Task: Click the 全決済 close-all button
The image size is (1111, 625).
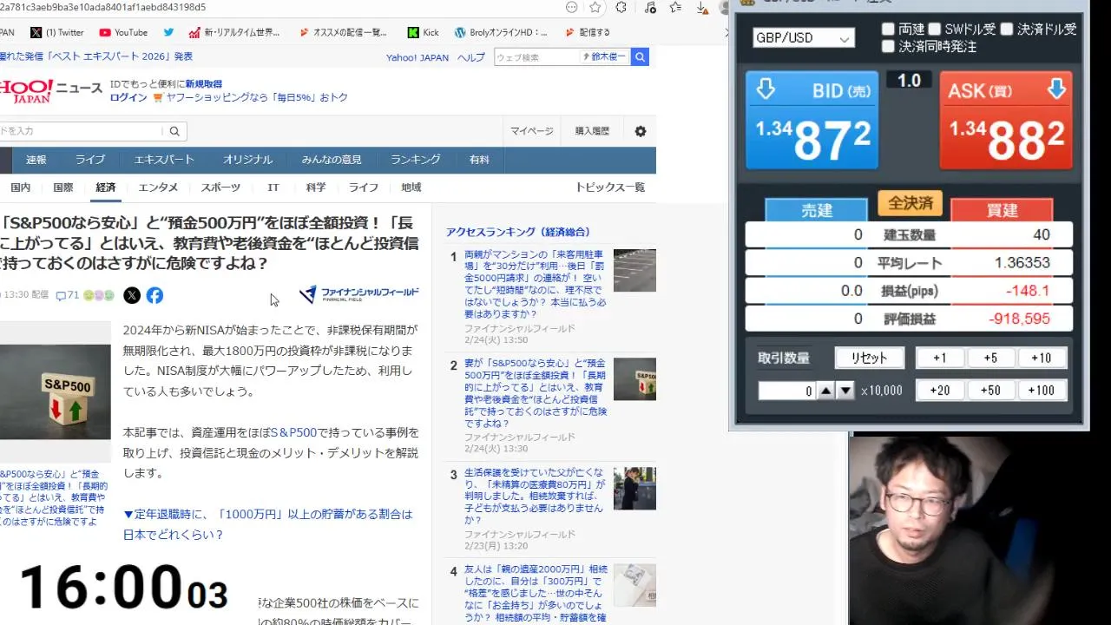Action: 910,203
